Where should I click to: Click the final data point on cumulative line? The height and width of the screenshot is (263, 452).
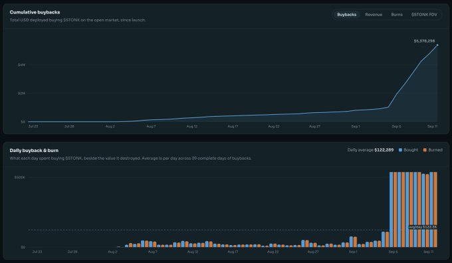(x=437, y=45)
